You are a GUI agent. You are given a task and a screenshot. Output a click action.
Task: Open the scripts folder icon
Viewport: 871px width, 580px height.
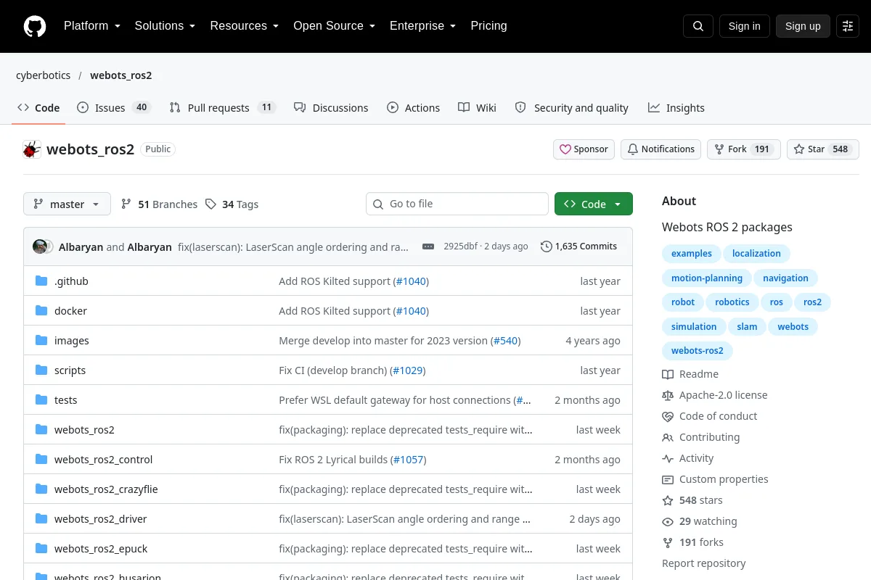pyautogui.click(x=41, y=370)
